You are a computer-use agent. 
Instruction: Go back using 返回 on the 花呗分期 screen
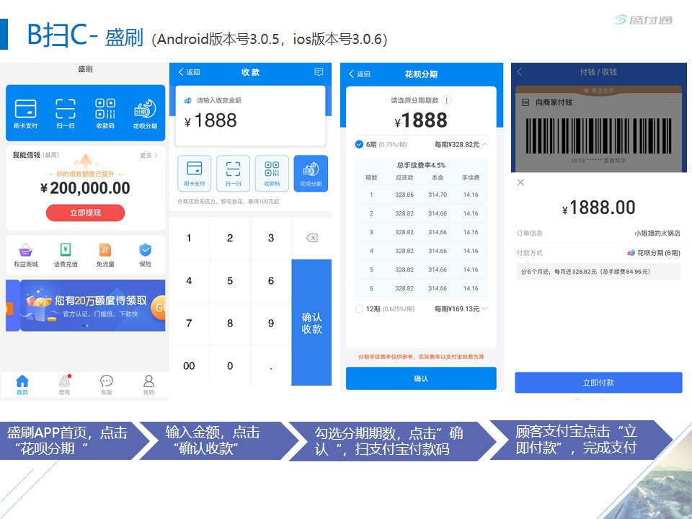pos(360,74)
